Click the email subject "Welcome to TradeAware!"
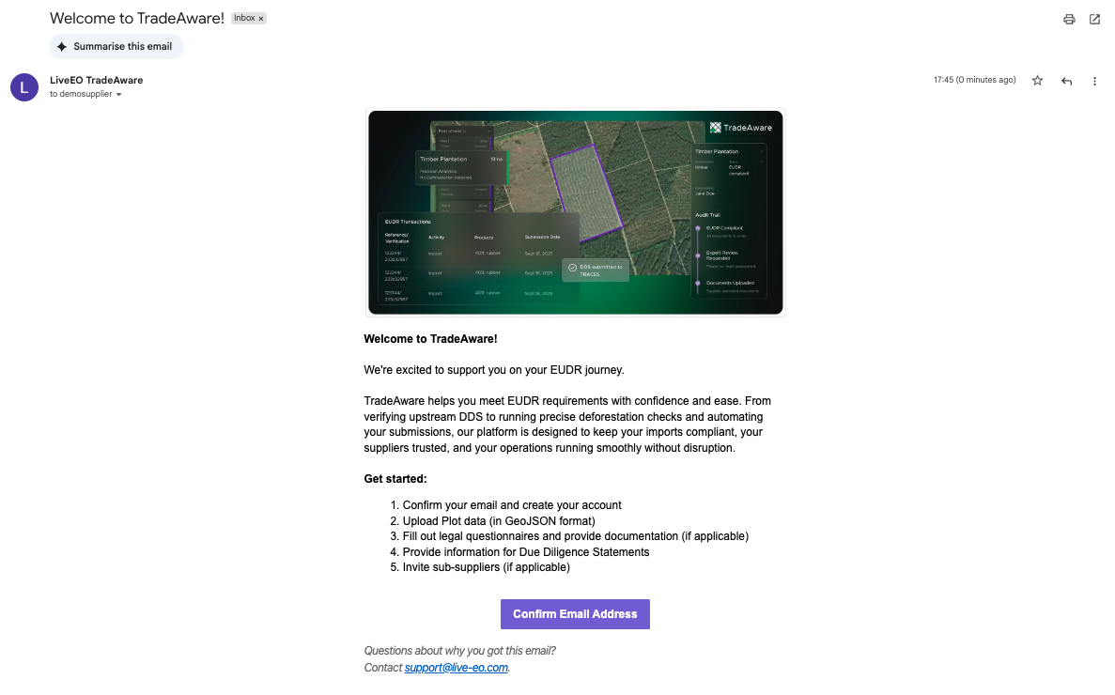The image size is (1115, 695). pos(137,18)
